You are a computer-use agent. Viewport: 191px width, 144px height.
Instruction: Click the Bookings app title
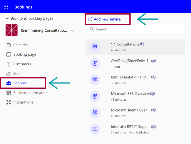click(24, 7)
